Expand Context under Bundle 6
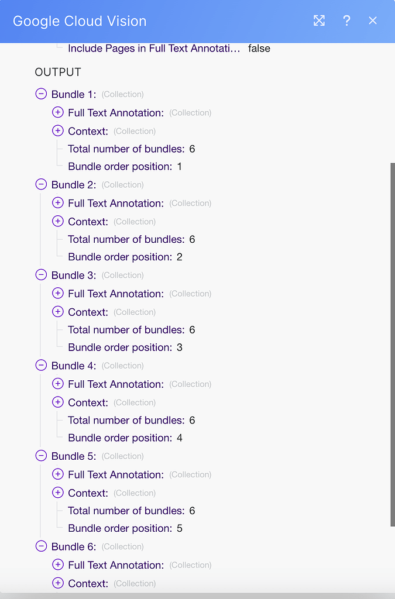 click(57, 583)
